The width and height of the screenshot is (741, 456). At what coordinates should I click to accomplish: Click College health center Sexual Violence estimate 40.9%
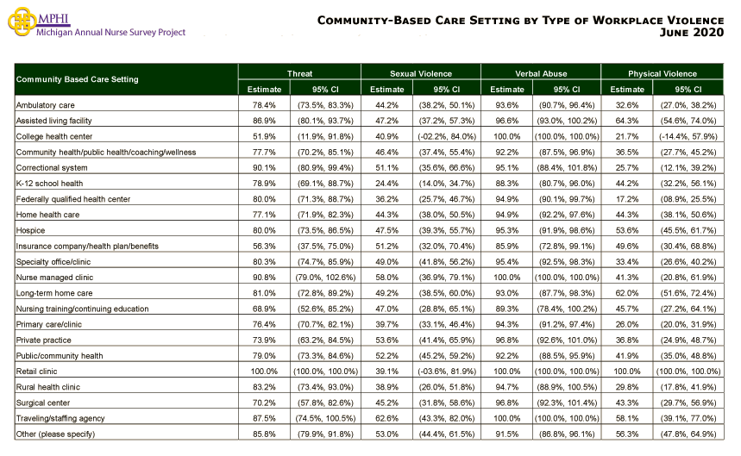(x=386, y=136)
